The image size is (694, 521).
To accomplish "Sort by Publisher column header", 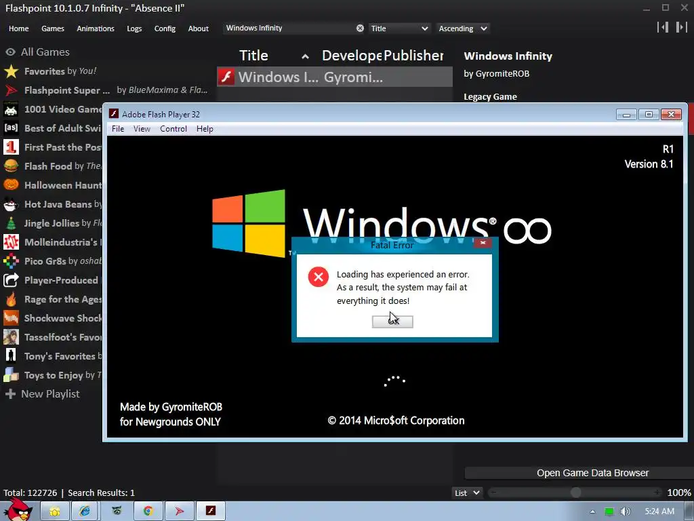I will click(413, 56).
